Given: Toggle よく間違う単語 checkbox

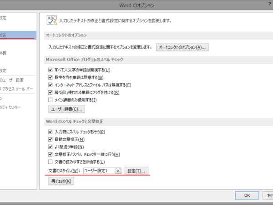Looking at the screenshot, I should tap(50, 147).
